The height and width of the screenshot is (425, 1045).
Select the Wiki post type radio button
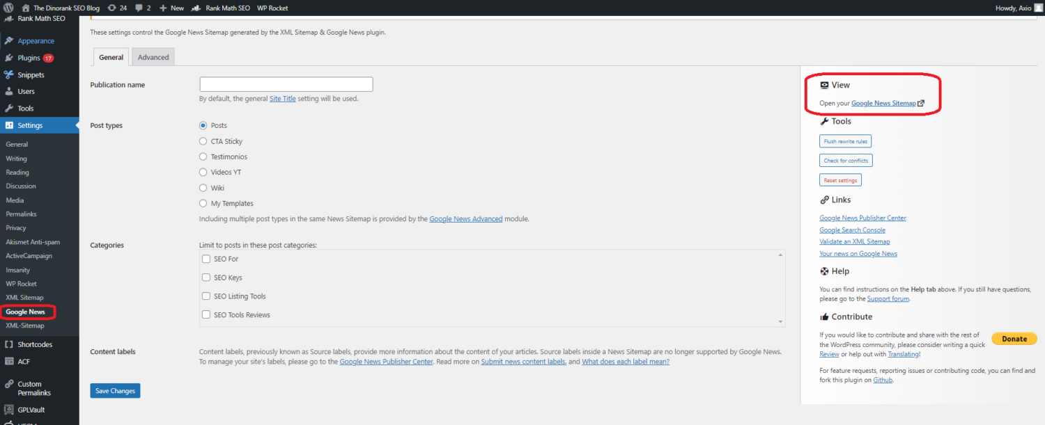pos(201,187)
